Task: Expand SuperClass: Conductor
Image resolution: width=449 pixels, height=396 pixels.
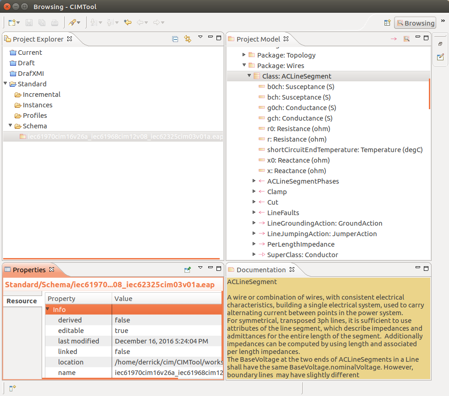Action: pos(254,254)
